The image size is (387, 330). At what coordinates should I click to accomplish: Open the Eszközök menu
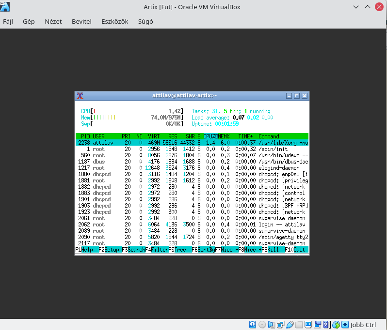115,22
